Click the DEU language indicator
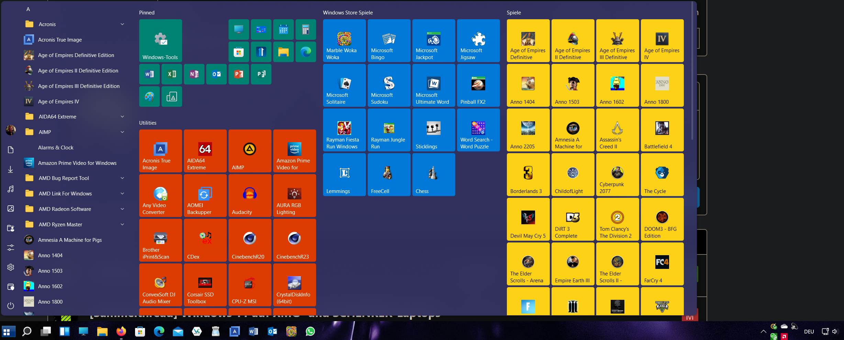 pyautogui.click(x=809, y=331)
